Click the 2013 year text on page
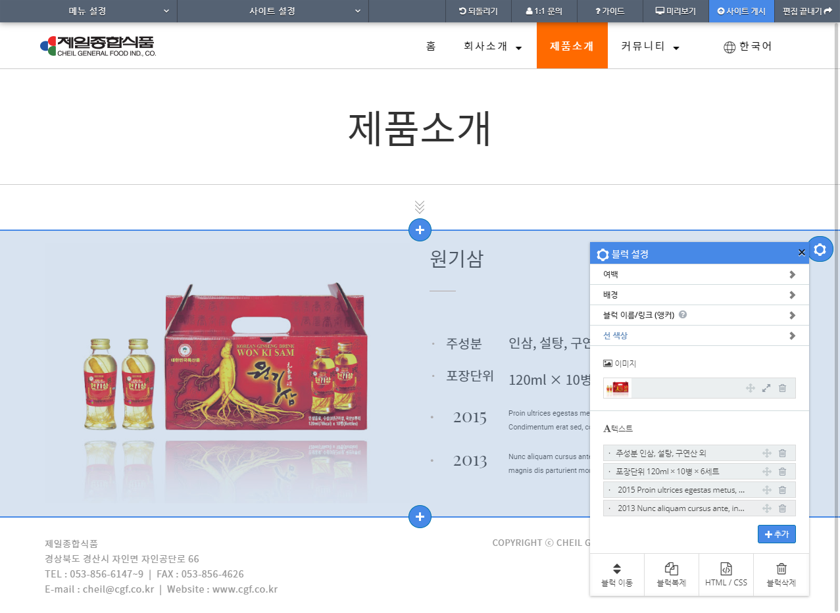This screenshot has height=613, width=840. click(470, 460)
